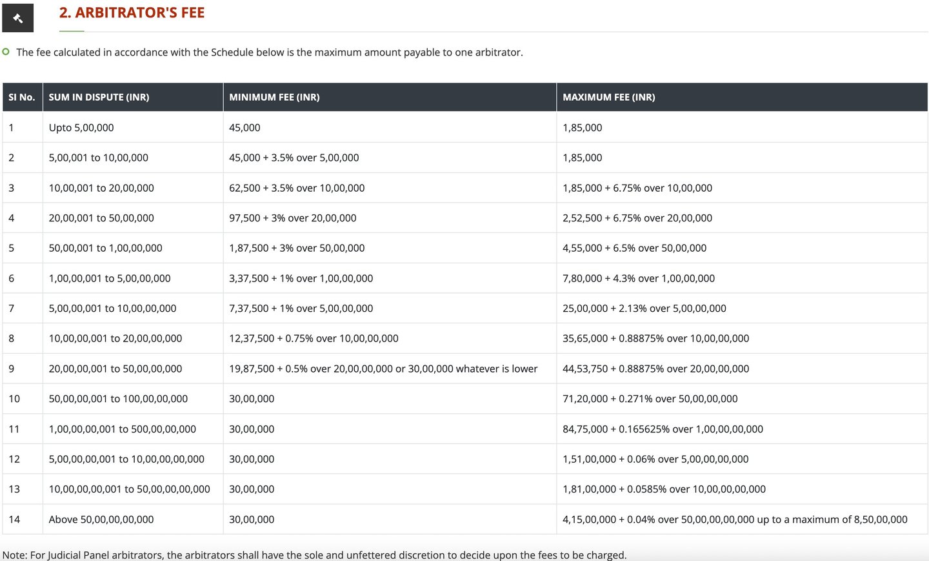Click the 'MINIMUM FEE (INR)' header

390,97
